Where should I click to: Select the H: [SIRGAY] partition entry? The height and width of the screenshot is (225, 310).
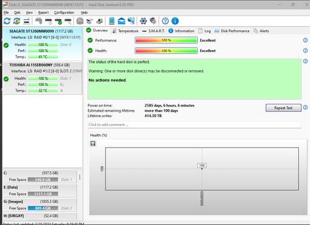[40, 216]
